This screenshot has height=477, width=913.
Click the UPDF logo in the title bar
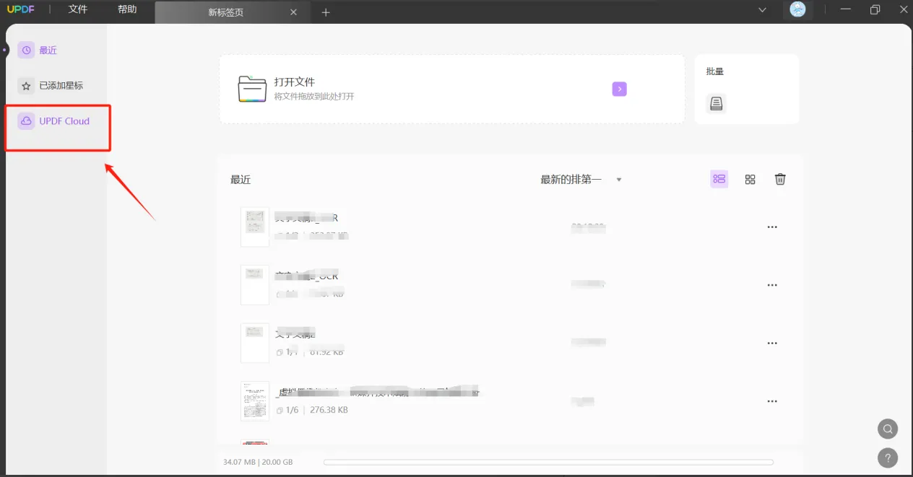(21, 10)
